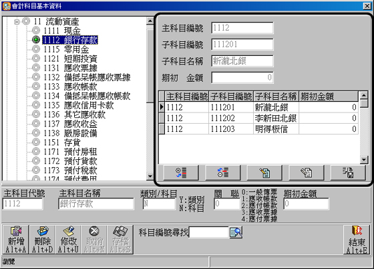The height and width of the screenshot is (269, 374).
Task: Click the grid column header 期初金額
Action: pos(329,97)
